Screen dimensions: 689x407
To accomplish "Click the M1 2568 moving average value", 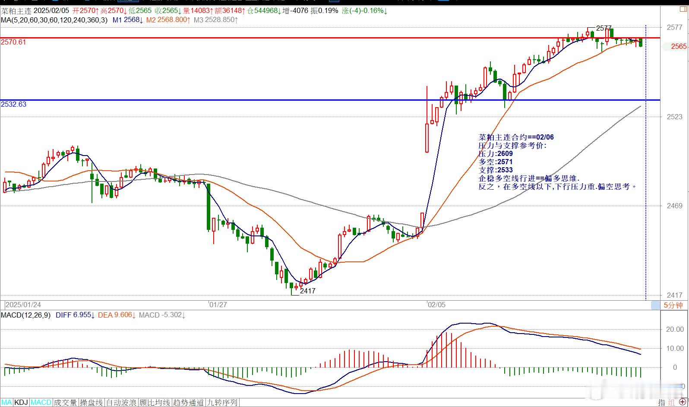I will point(128,19).
